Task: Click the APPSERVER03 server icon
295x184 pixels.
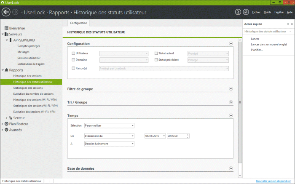Action: click(x=11, y=40)
